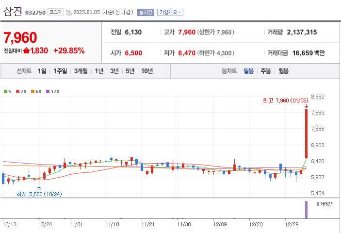Click the 최저 5,682 (10/24) chart label
The image size is (341, 233).
[x=39, y=194]
